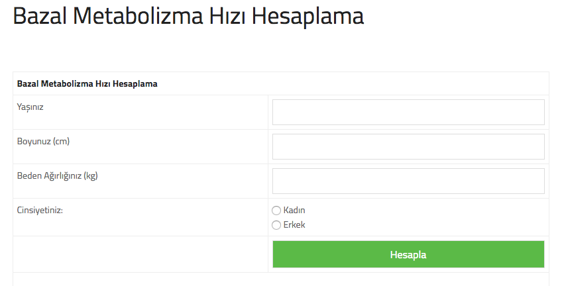Screen dimensions: 562x286
Task: Click the "Beden Ağırlığınız (kg)" field label
Action: click(57, 175)
